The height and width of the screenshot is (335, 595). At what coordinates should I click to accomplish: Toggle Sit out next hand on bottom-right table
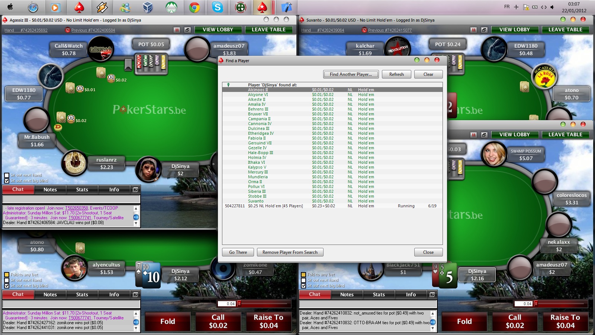tap(303, 280)
